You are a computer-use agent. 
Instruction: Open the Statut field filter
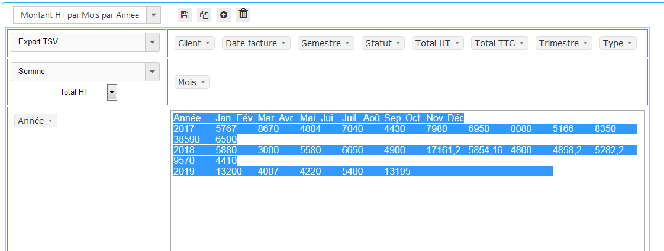(x=398, y=43)
